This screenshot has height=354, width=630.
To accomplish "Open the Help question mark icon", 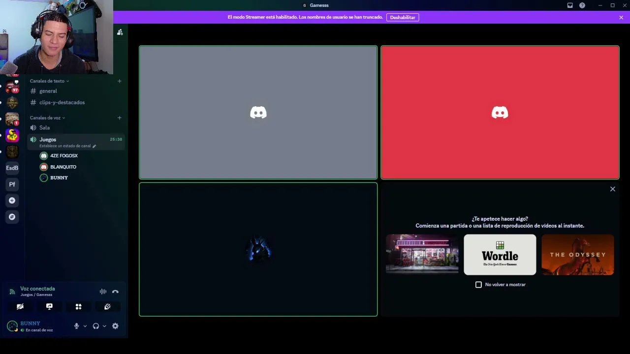I will tap(582, 5).
